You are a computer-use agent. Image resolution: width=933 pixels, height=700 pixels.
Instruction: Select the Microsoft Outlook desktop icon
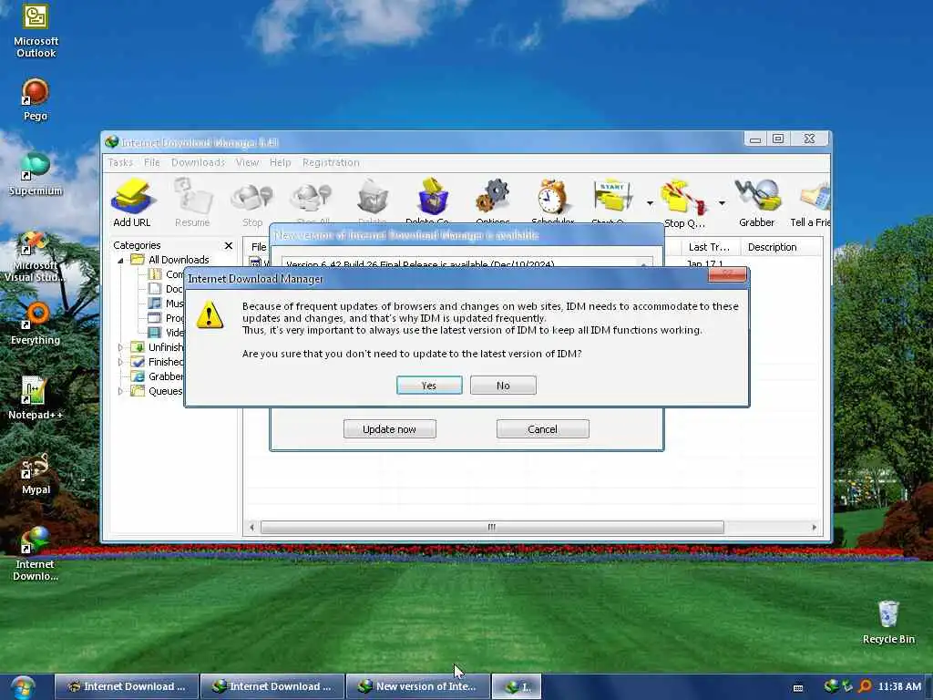tap(36, 31)
